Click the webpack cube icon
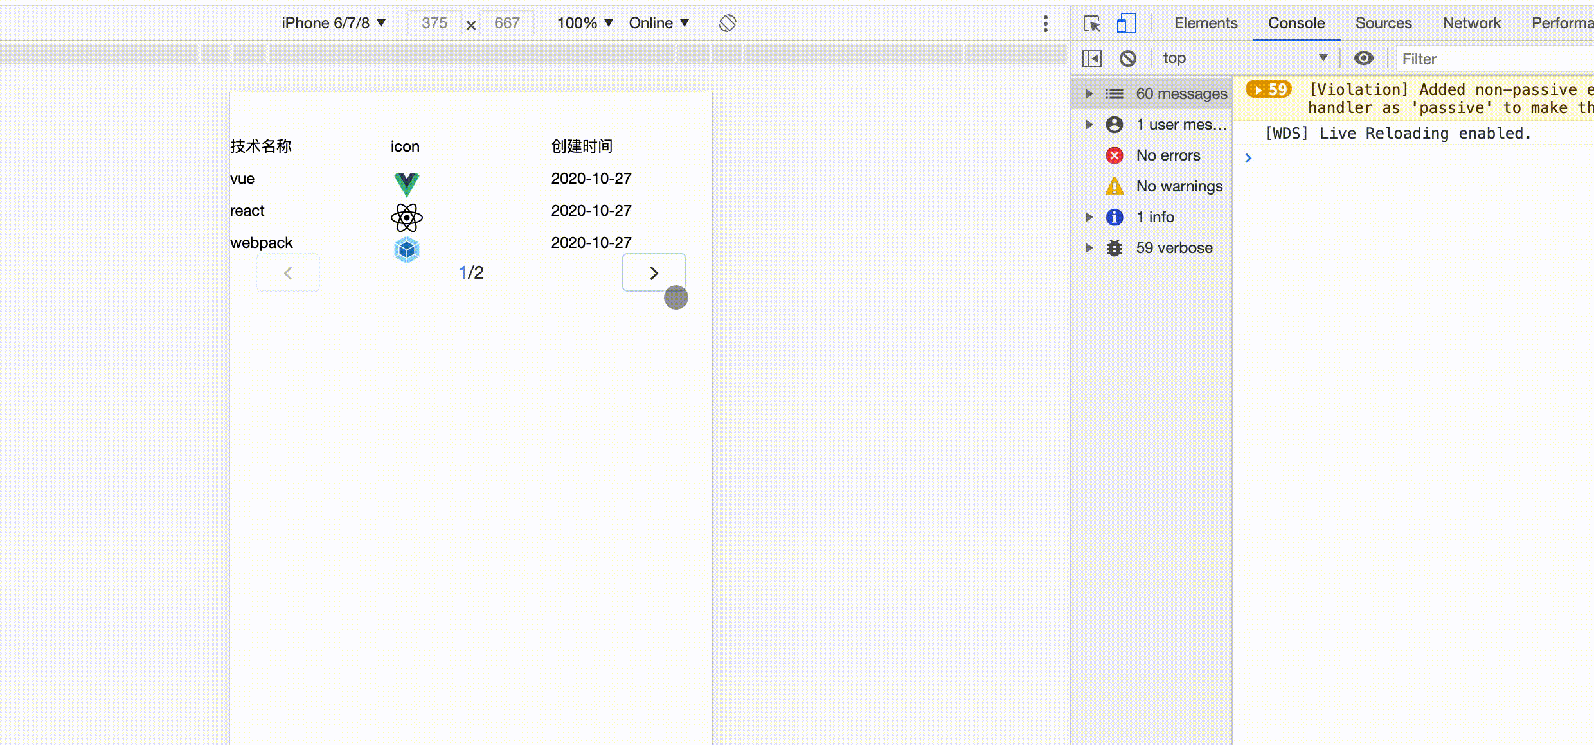Image resolution: width=1594 pixels, height=745 pixels. tap(406, 250)
